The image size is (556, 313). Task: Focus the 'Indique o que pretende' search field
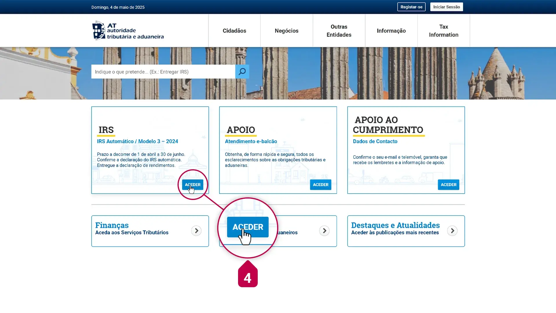[x=163, y=72]
